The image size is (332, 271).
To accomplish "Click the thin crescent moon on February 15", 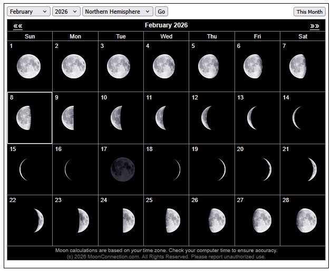I will [x=23, y=169].
